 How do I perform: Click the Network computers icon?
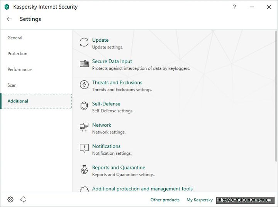84,127
